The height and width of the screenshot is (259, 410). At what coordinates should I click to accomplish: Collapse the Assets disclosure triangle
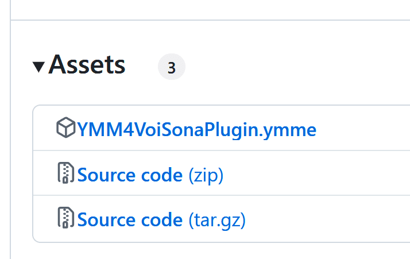coord(39,67)
